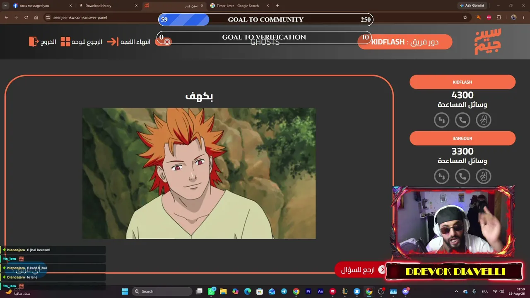530x298 pixels.
Task: Click the answer text بكهف
Action: 199,96
